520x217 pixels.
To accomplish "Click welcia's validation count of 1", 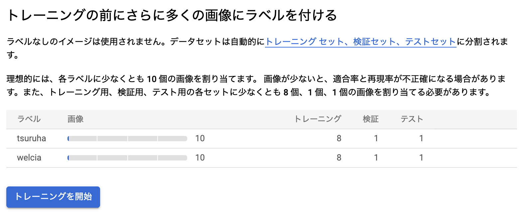I will (x=376, y=158).
